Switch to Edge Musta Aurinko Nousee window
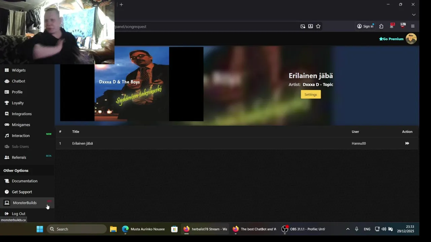The height and width of the screenshot is (242, 431). [x=144, y=229]
